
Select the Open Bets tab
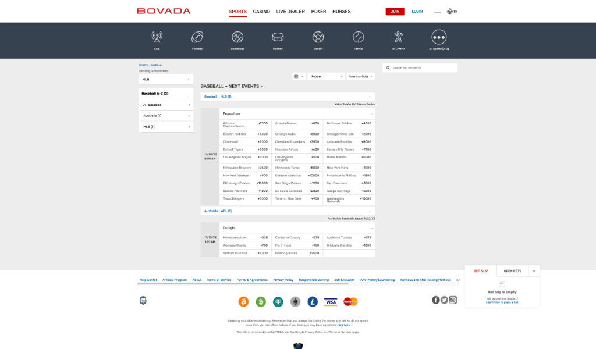tap(512, 271)
